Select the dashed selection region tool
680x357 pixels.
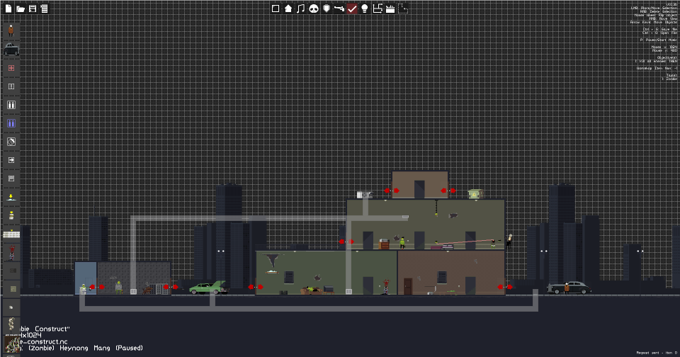[x=403, y=8]
